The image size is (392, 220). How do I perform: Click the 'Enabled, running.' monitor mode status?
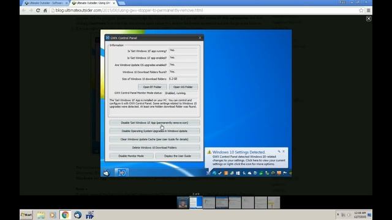coord(176,93)
